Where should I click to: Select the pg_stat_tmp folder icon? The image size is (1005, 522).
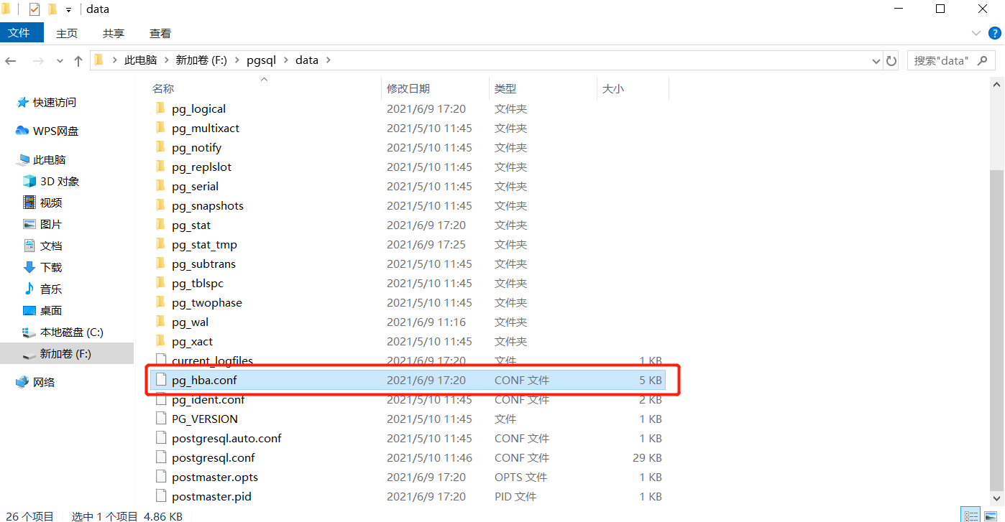[160, 244]
